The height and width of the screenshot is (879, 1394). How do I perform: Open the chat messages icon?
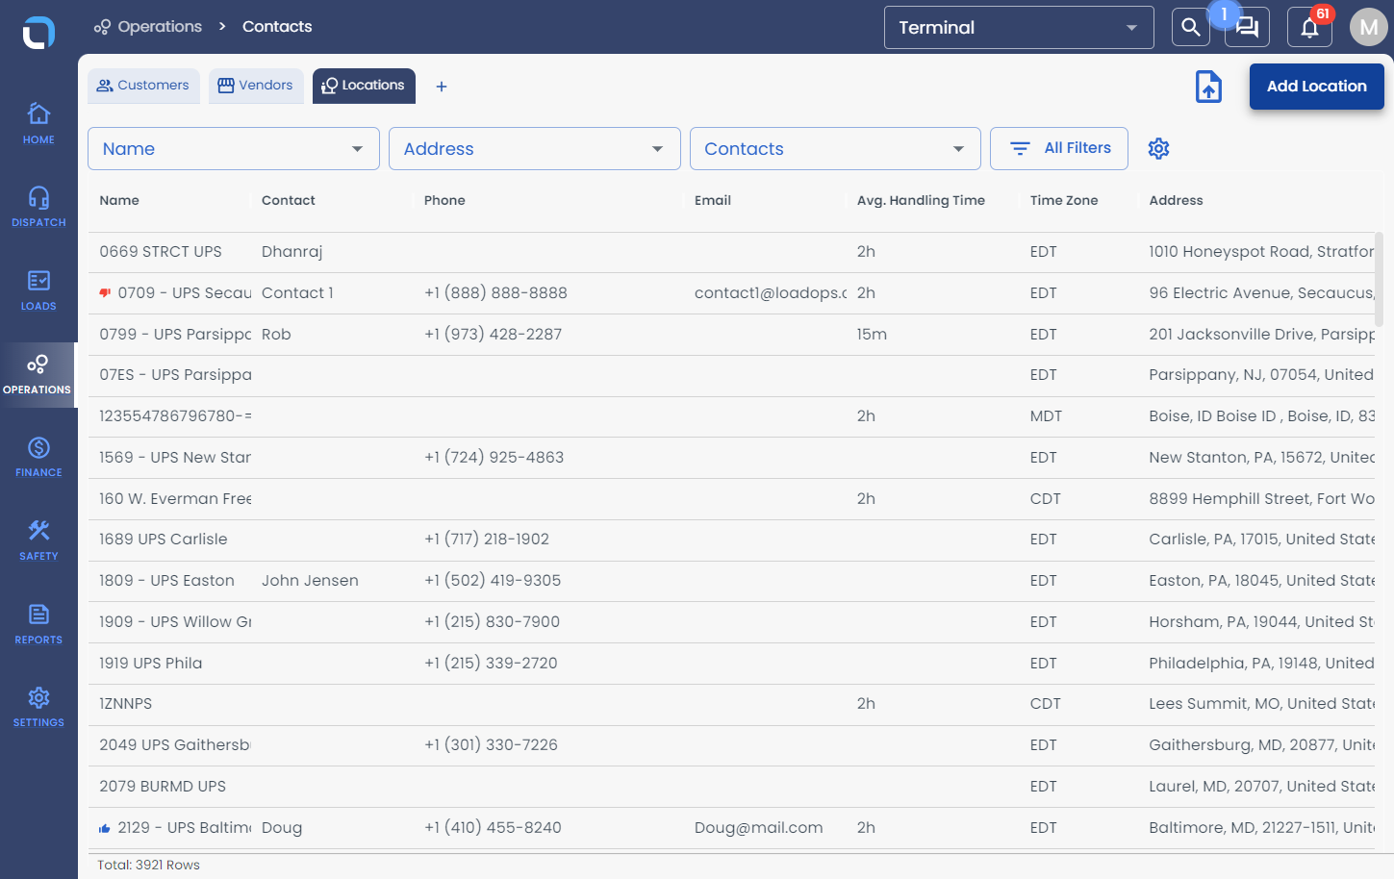pyautogui.click(x=1248, y=27)
